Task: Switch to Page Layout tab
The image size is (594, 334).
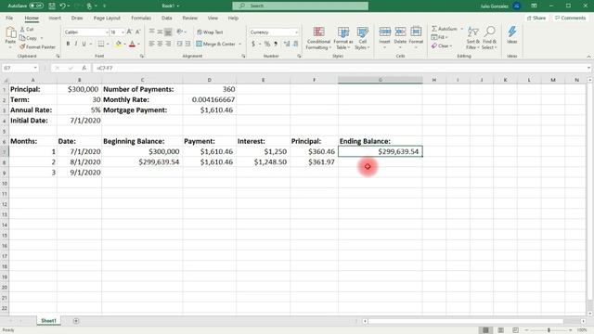Action: tap(107, 18)
